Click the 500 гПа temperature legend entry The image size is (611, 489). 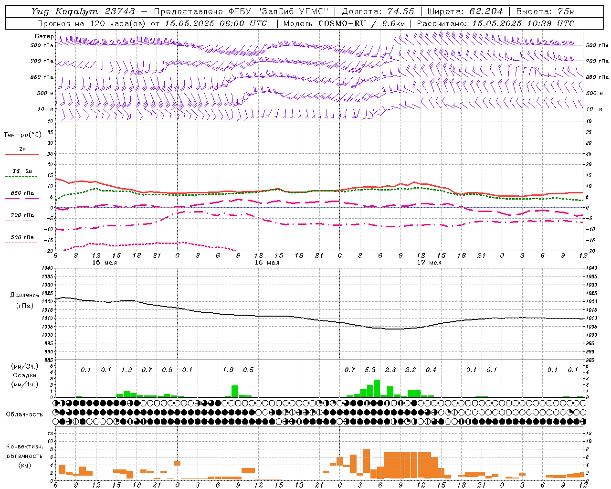22,237
